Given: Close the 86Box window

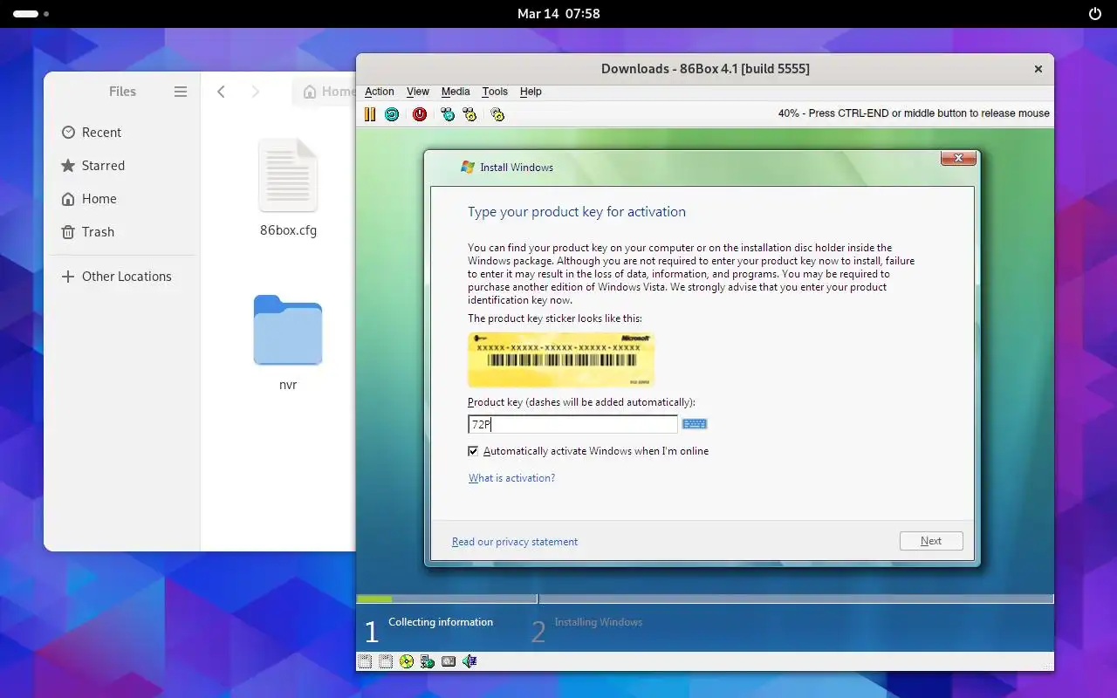Looking at the screenshot, I should [1038, 69].
